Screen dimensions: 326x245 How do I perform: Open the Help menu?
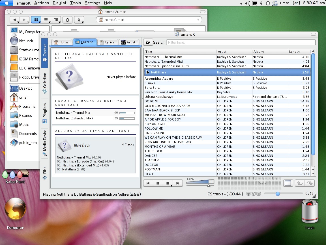pyautogui.click(x=108, y=3)
